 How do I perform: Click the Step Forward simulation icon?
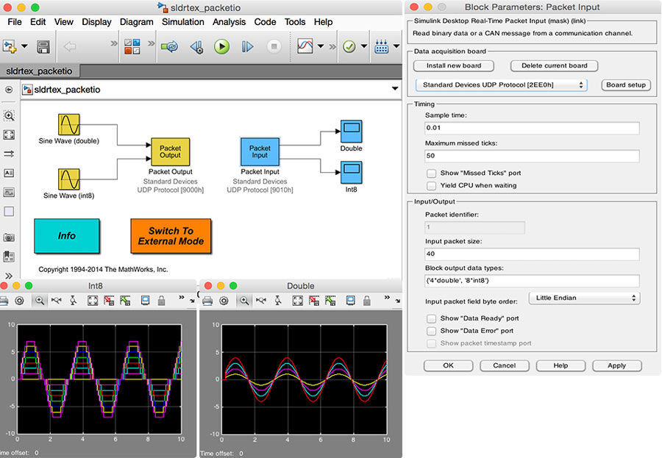(246, 46)
